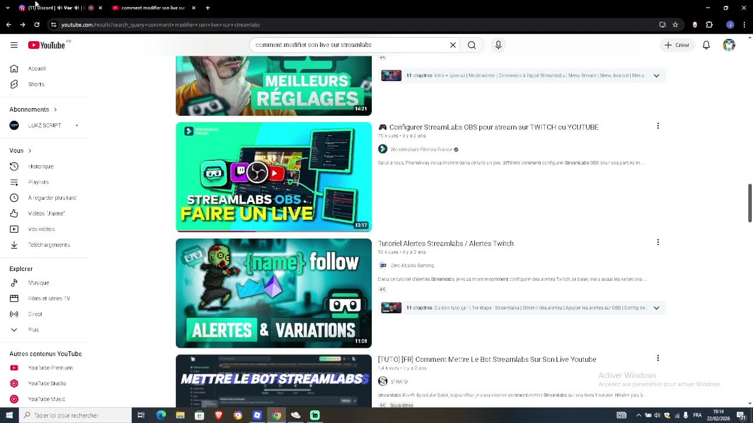The width and height of the screenshot is (753, 423).
Task: Open Musique in the Explorer section
Action: (x=45, y=283)
